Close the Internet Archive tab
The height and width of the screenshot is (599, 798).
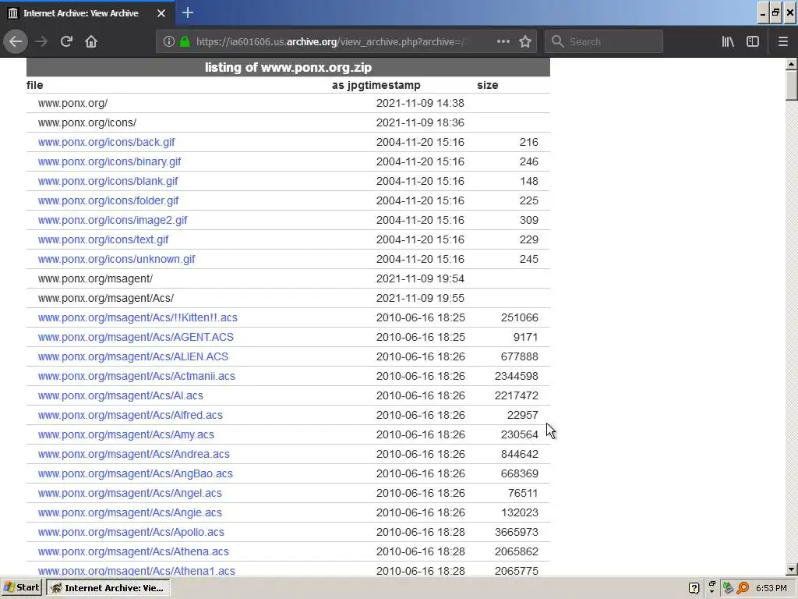point(161,13)
